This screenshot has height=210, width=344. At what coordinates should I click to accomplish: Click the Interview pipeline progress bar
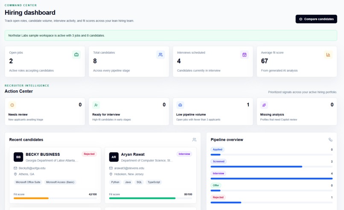point(271,178)
